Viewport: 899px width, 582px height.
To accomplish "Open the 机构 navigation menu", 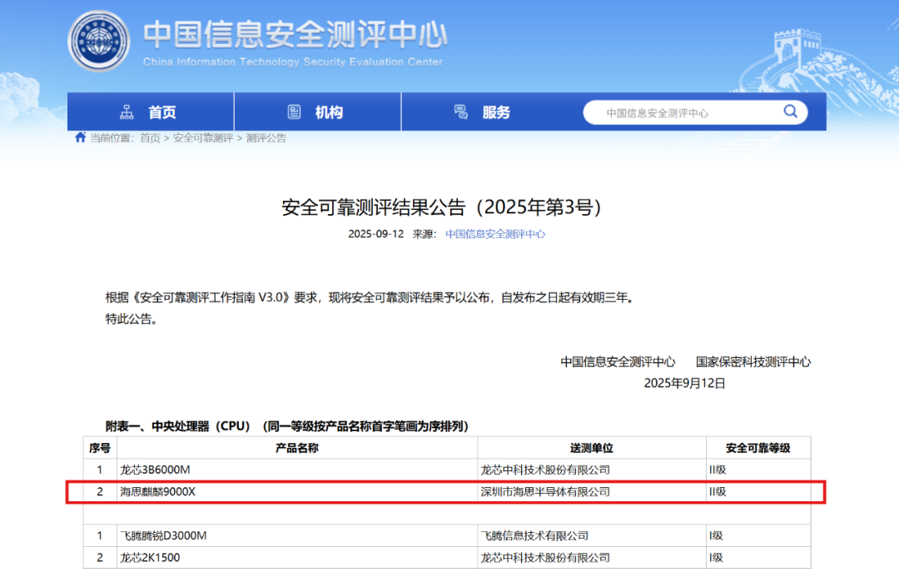I will 329,112.
